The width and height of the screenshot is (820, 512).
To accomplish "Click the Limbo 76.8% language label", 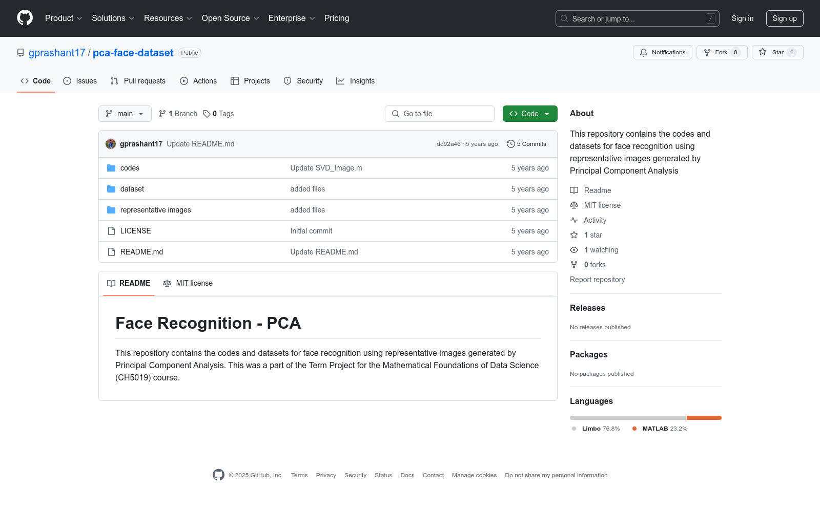I will (x=596, y=429).
